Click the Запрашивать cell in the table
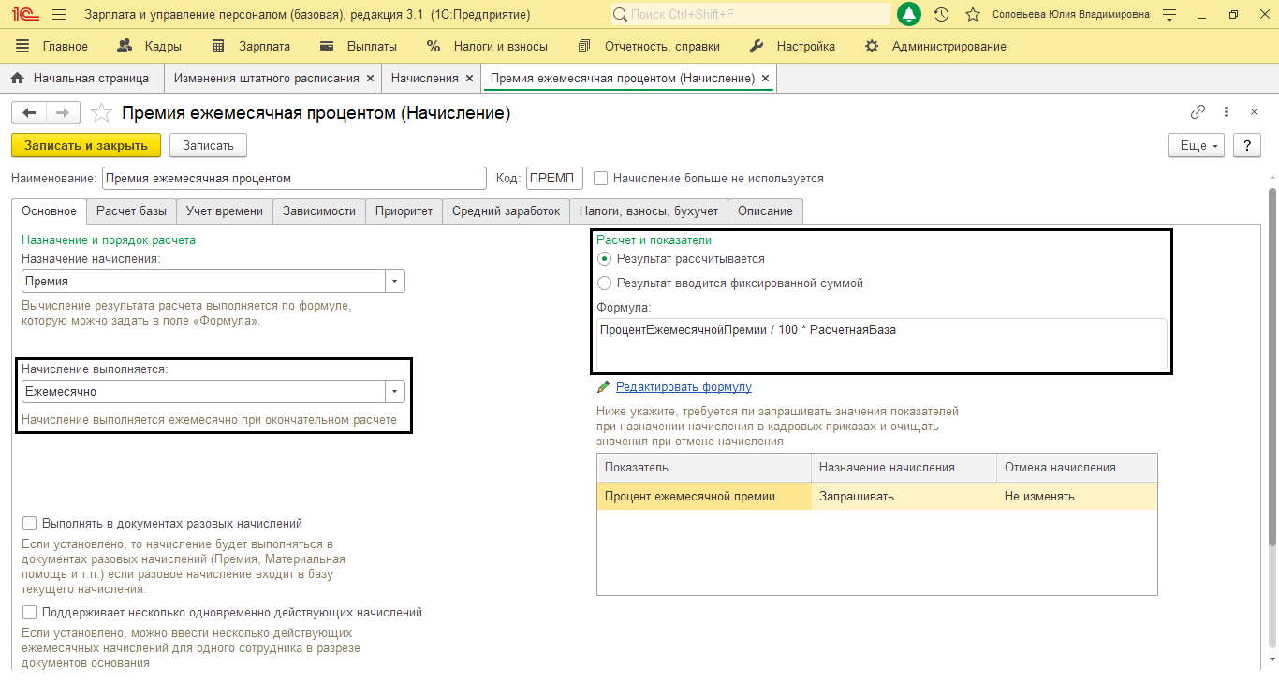1279x681 pixels. (x=904, y=497)
